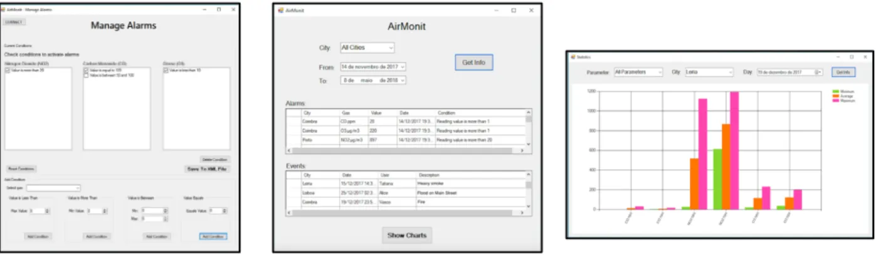The image size is (876, 255).
Task: Click the orange Average legend swatch
Action: (x=835, y=96)
